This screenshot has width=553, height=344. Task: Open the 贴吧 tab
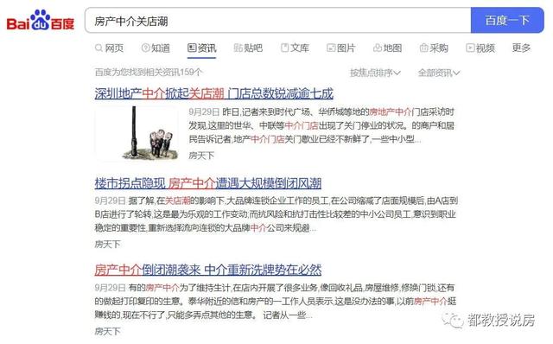(248, 48)
